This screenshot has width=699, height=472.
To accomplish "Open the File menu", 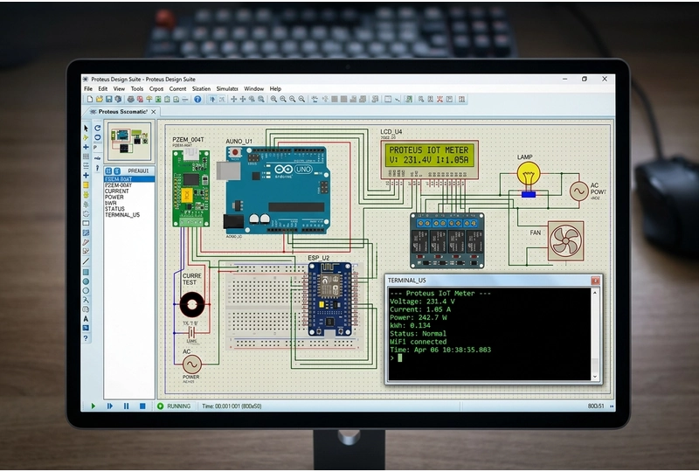I will (x=88, y=89).
